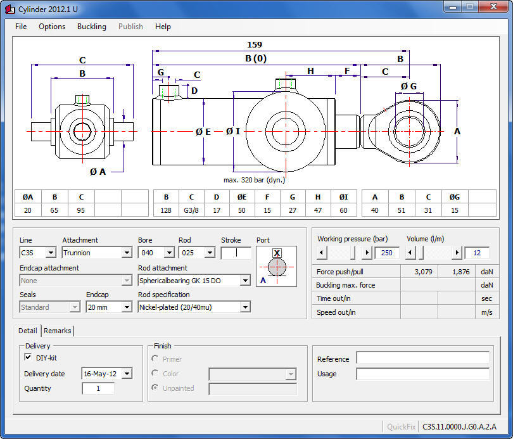Screen dimensions: 513x439
Task: Click the Cylinder app icon in title bar
Action: coord(9,9)
